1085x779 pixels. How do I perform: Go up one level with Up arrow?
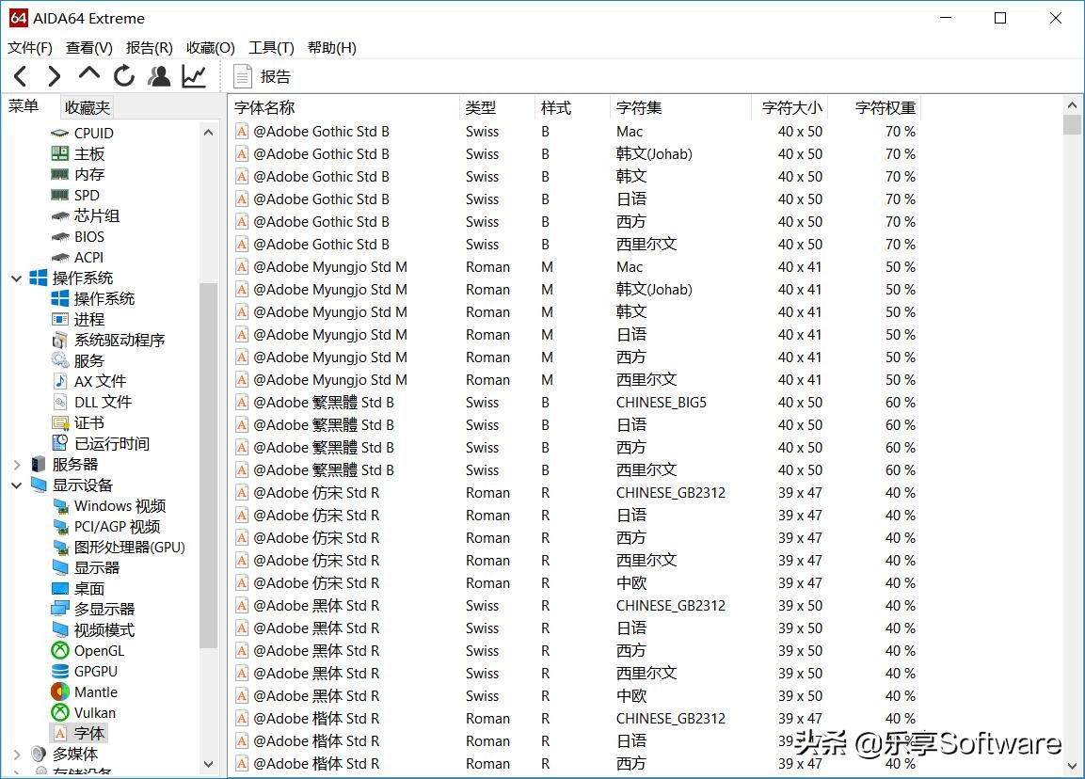click(x=89, y=74)
